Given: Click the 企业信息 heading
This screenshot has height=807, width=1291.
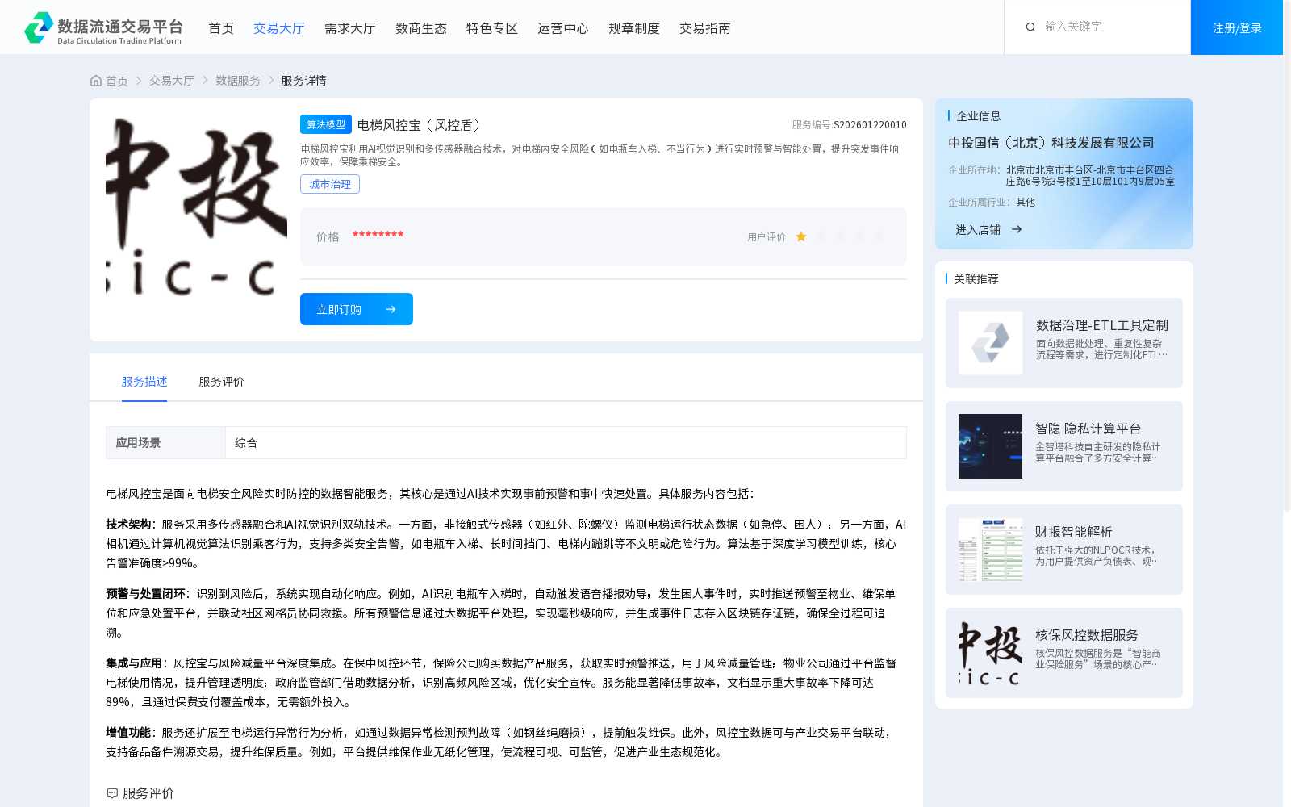Looking at the screenshot, I should [979, 116].
